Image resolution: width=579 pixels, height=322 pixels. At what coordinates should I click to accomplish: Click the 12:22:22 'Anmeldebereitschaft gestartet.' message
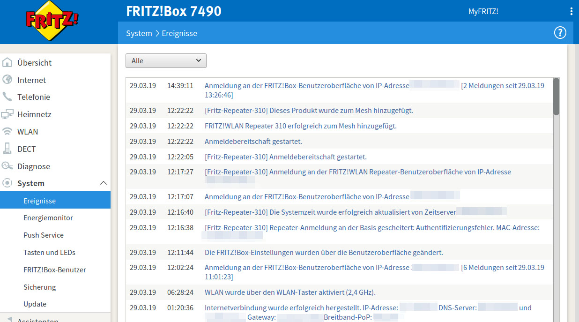tap(253, 142)
